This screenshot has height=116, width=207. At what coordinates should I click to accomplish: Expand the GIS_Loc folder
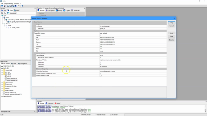(x=2, y=72)
